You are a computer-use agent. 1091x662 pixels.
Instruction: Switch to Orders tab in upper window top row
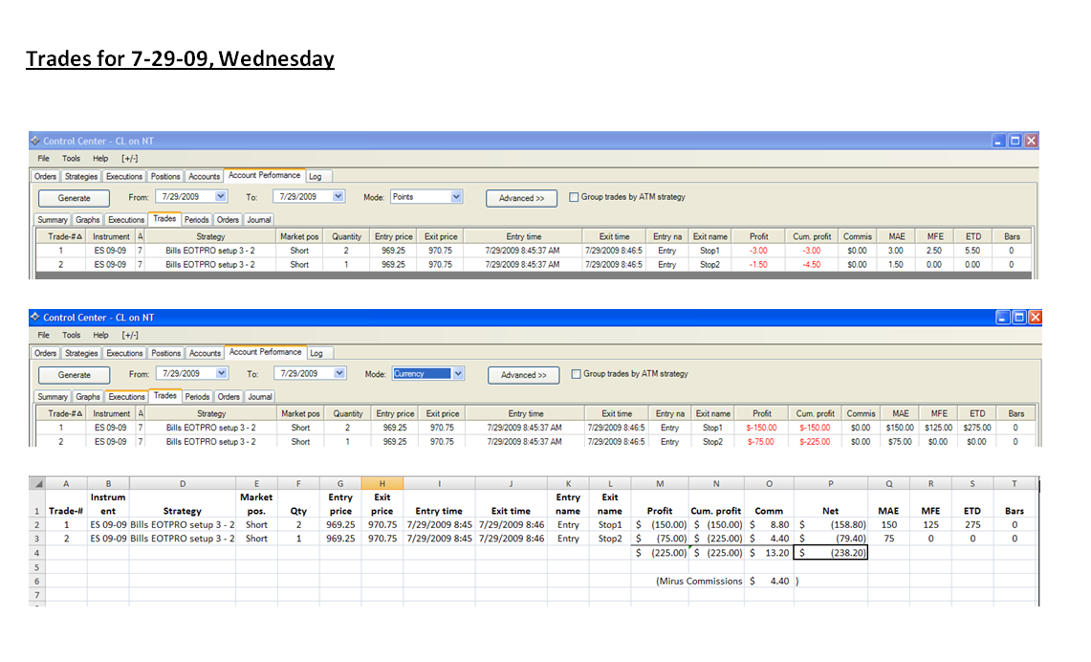[46, 177]
